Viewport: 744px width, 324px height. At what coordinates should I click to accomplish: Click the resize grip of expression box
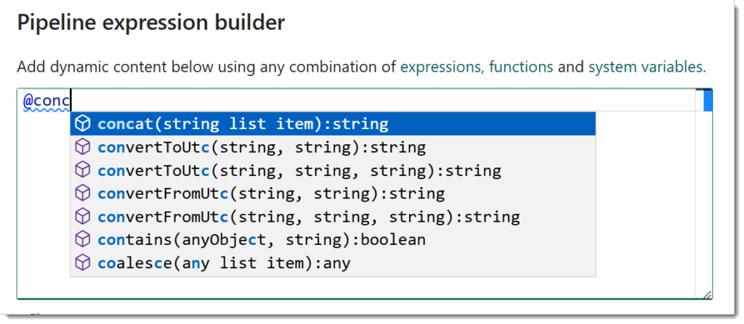(708, 294)
